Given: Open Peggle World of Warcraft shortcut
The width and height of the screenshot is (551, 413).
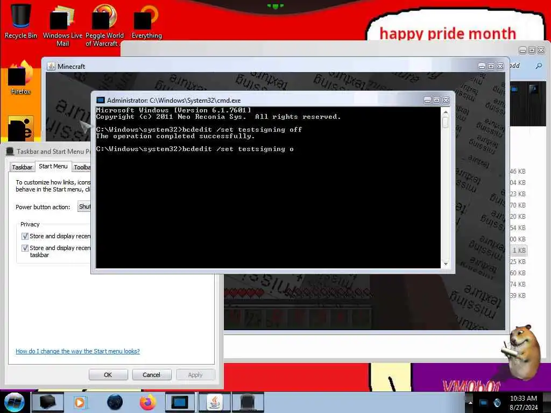Looking at the screenshot, I should click(104, 25).
